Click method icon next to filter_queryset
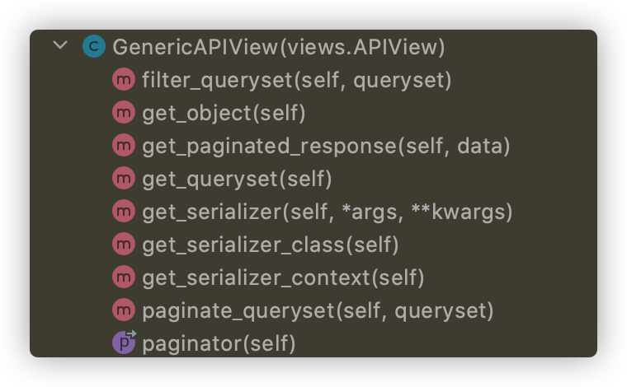The image size is (627, 387). pyautogui.click(x=124, y=79)
